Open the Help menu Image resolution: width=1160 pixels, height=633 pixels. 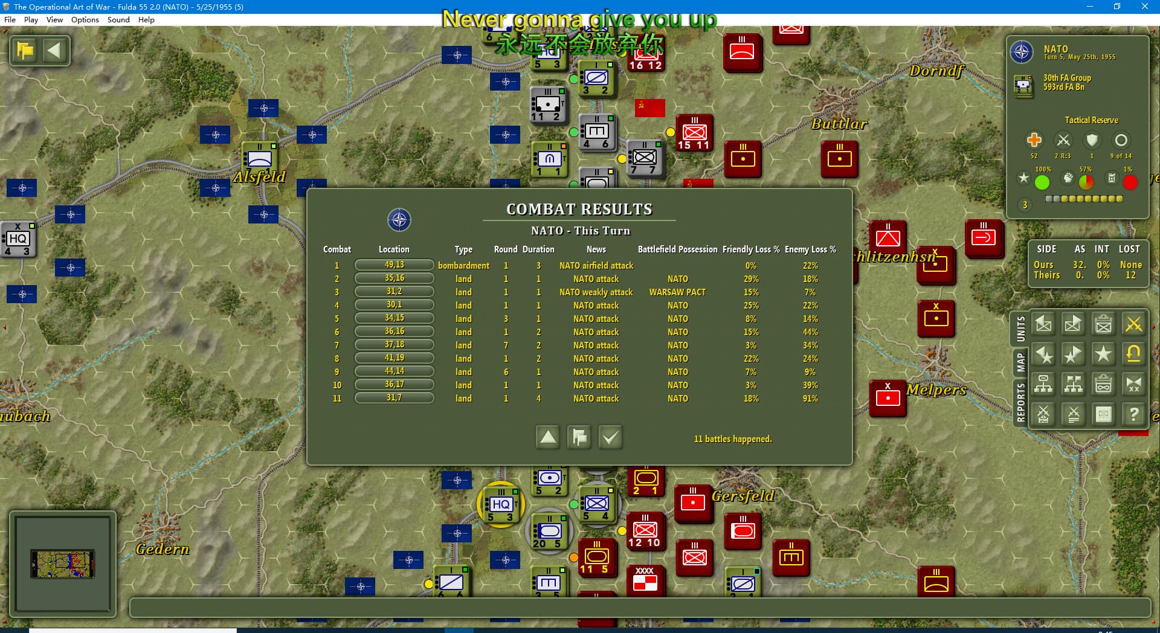click(146, 19)
